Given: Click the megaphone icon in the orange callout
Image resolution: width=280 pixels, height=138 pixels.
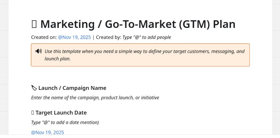Looking at the screenshot, I should [x=38, y=51].
